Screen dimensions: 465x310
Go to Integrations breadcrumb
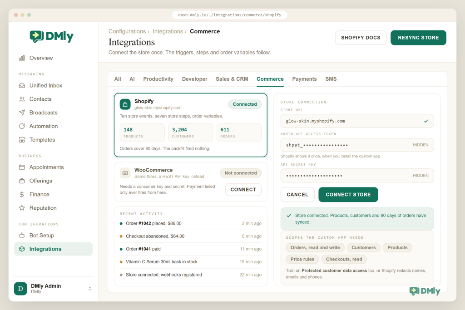168,31
